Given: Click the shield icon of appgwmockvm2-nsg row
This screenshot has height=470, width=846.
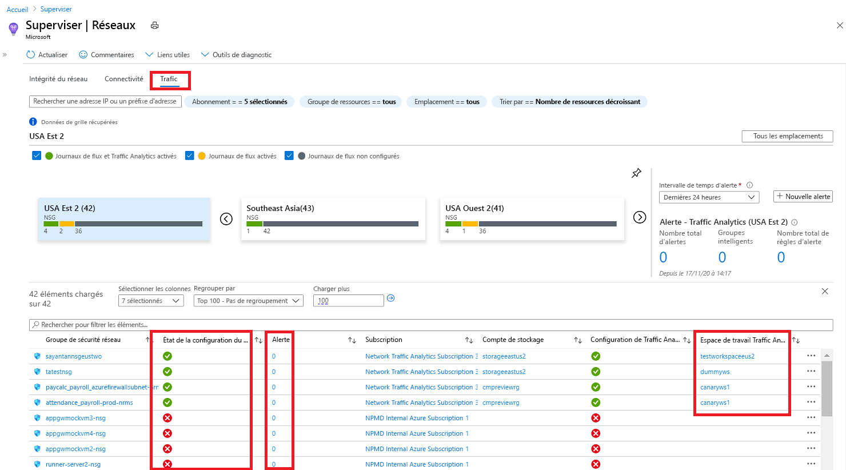Looking at the screenshot, I should pyautogui.click(x=37, y=449).
